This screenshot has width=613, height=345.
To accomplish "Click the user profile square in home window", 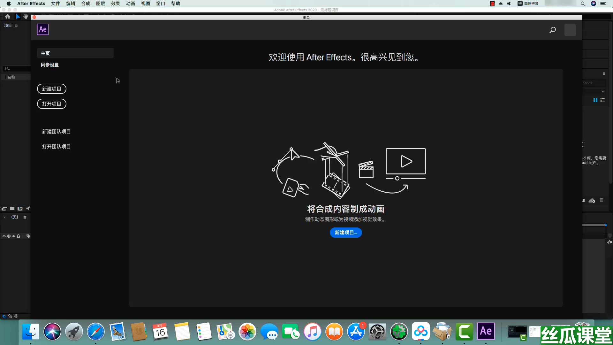I will (570, 30).
